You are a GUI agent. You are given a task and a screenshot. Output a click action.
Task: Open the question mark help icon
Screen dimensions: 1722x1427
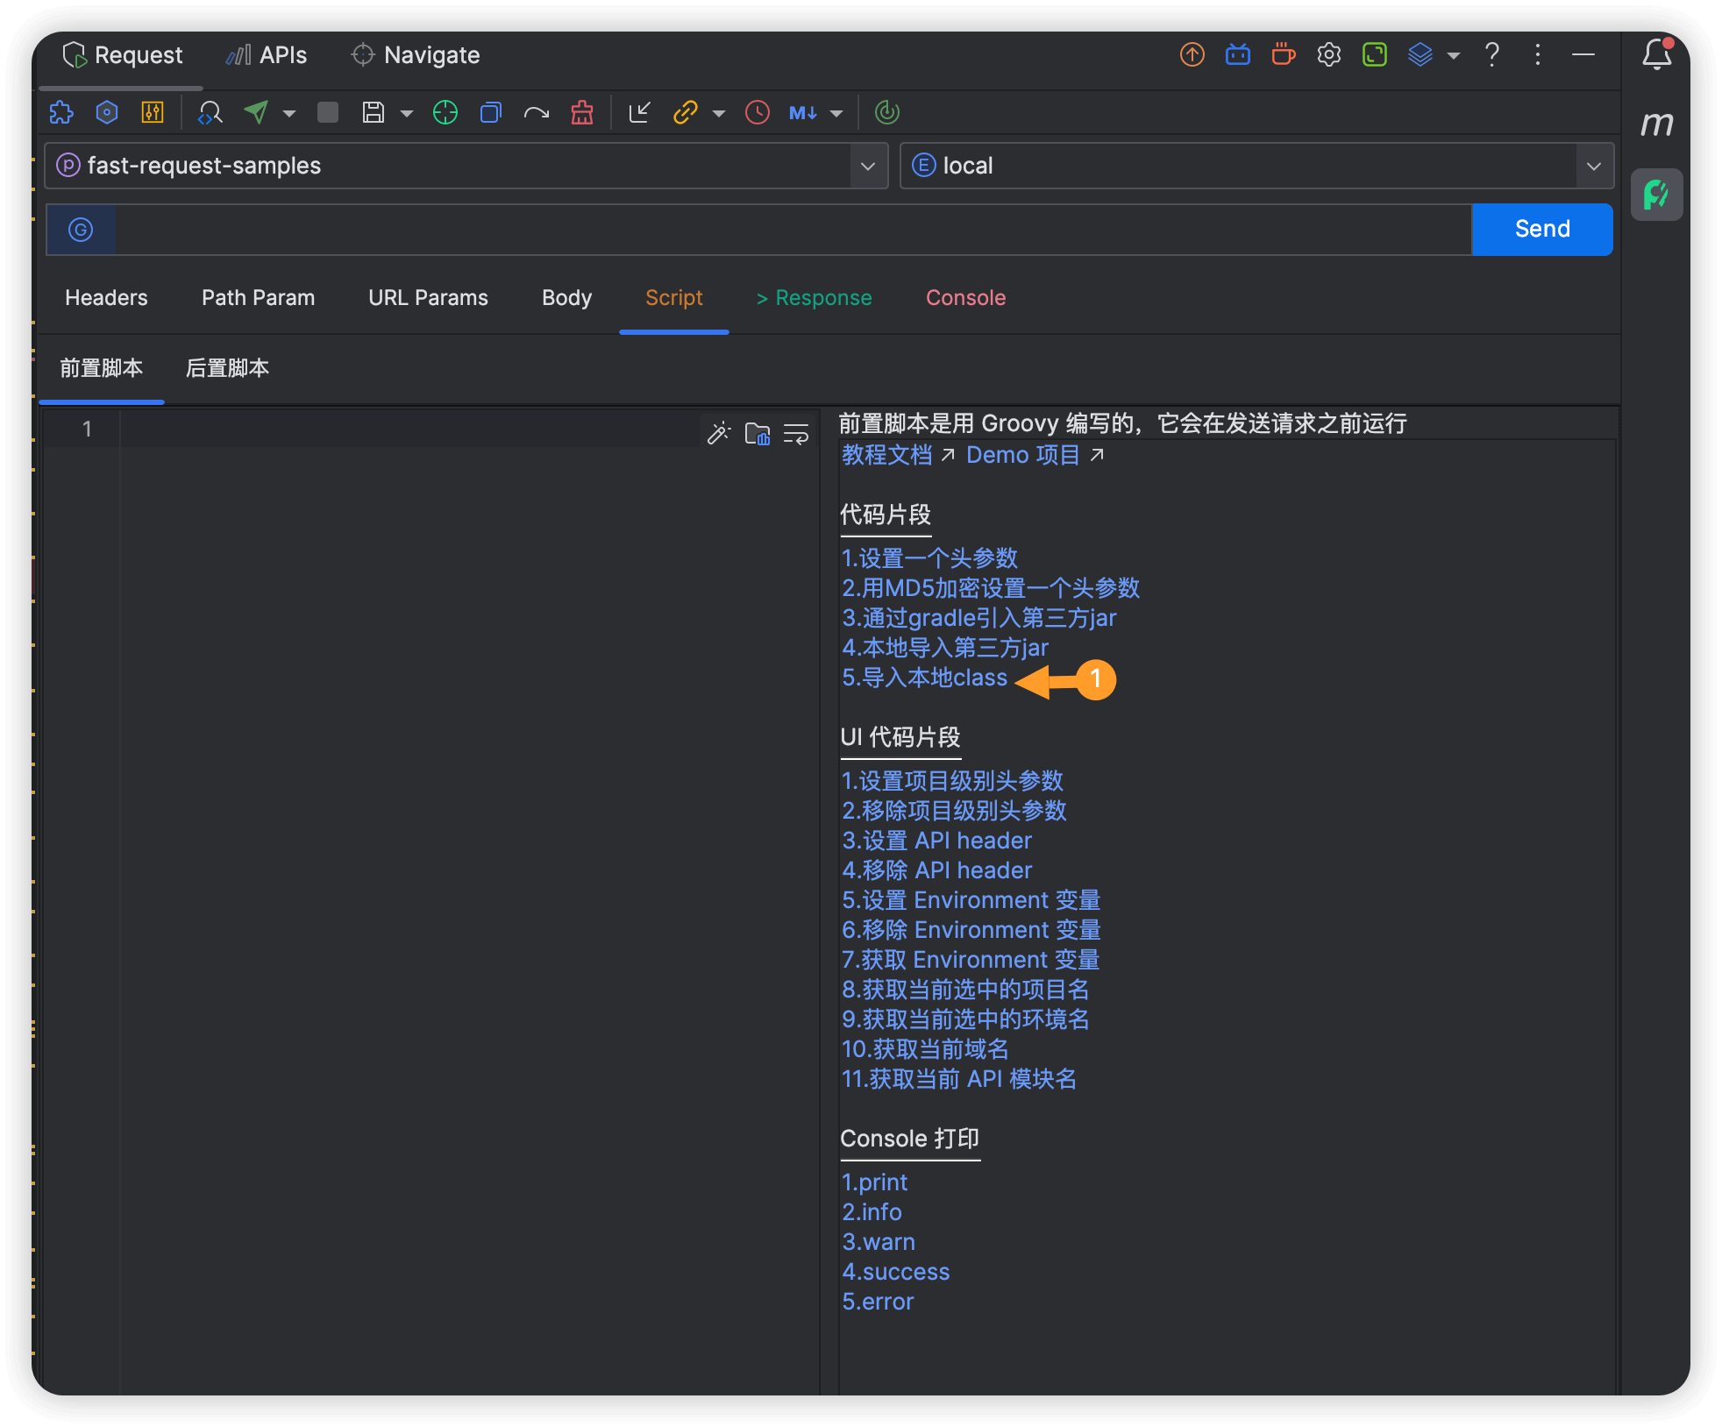click(x=1492, y=55)
